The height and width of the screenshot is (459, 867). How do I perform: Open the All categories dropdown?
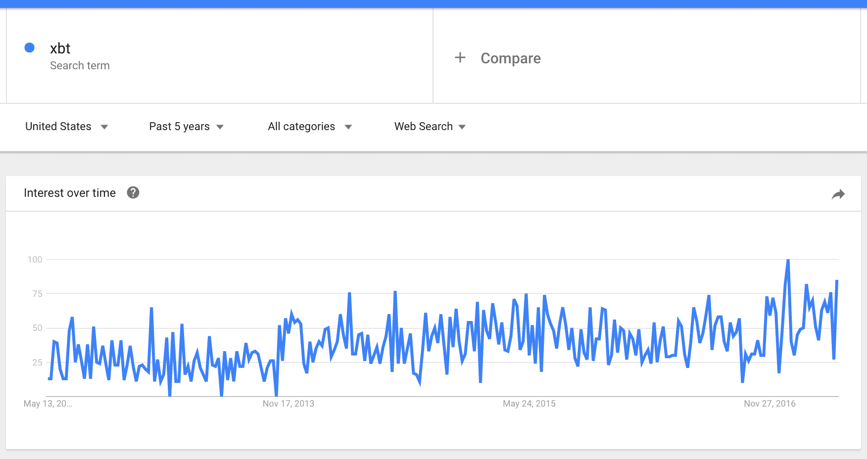pyautogui.click(x=309, y=127)
